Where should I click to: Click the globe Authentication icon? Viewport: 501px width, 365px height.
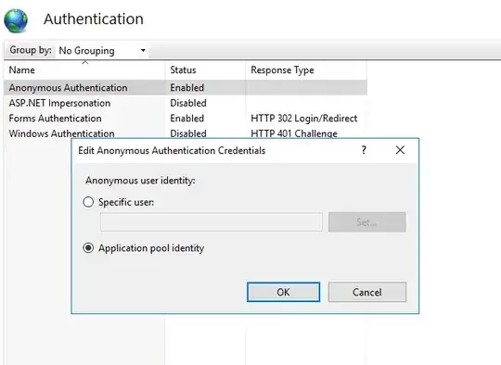tap(16, 20)
